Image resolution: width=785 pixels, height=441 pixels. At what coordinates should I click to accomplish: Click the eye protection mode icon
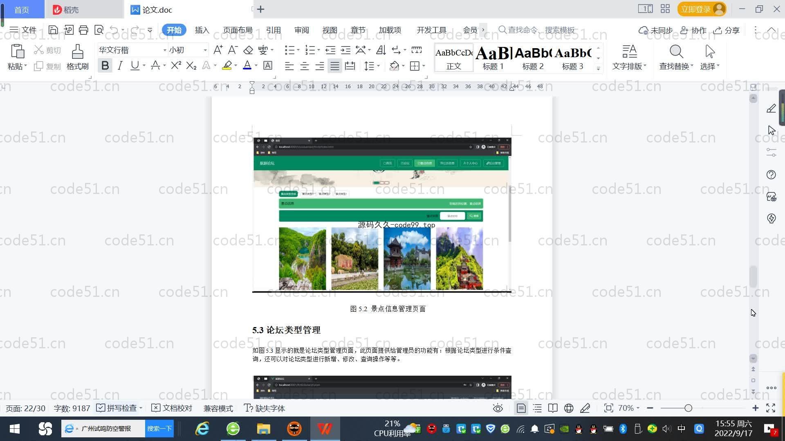click(498, 408)
